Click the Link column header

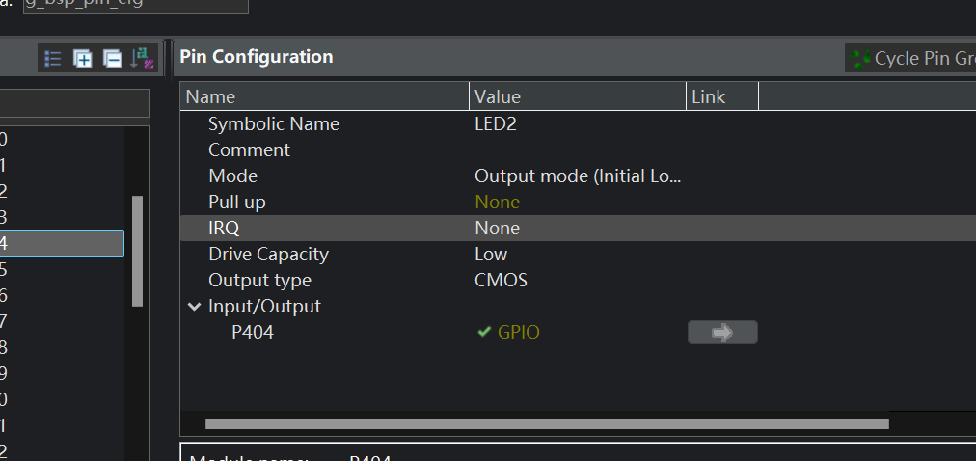[x=722, y=96]
